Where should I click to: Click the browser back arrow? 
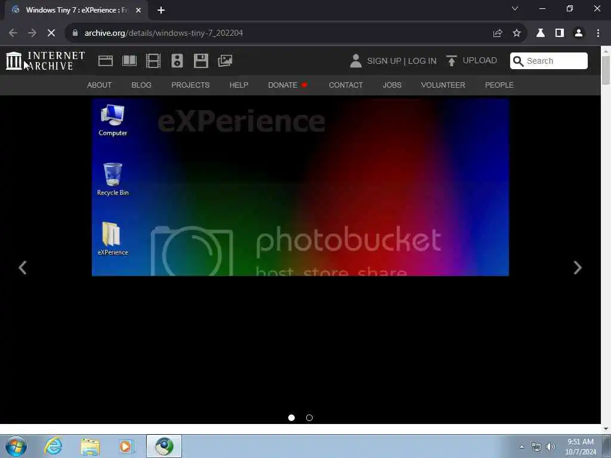click(x=13, y=33)
